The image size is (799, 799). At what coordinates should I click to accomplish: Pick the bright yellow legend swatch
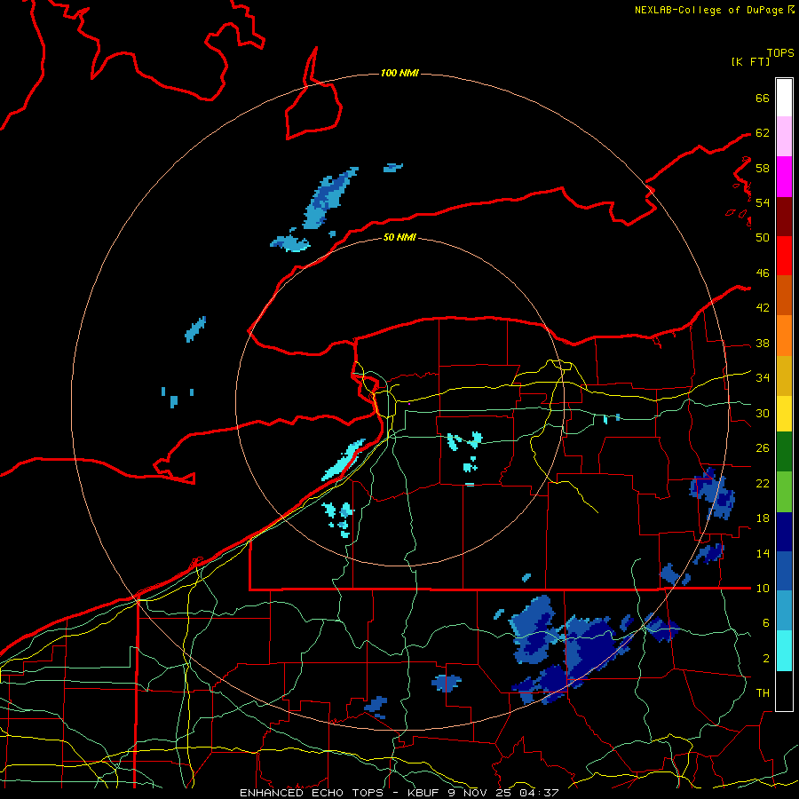(x=784, y=414)
